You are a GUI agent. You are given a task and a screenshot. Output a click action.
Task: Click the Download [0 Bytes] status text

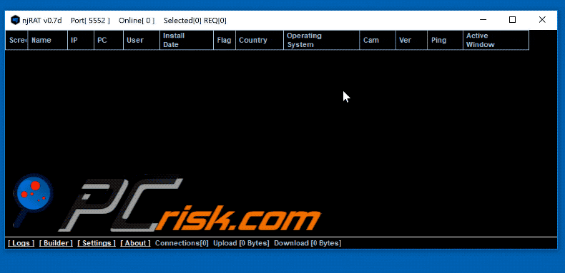point(308,243)
